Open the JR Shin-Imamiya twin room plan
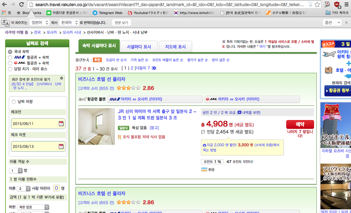 pos(157,115)
